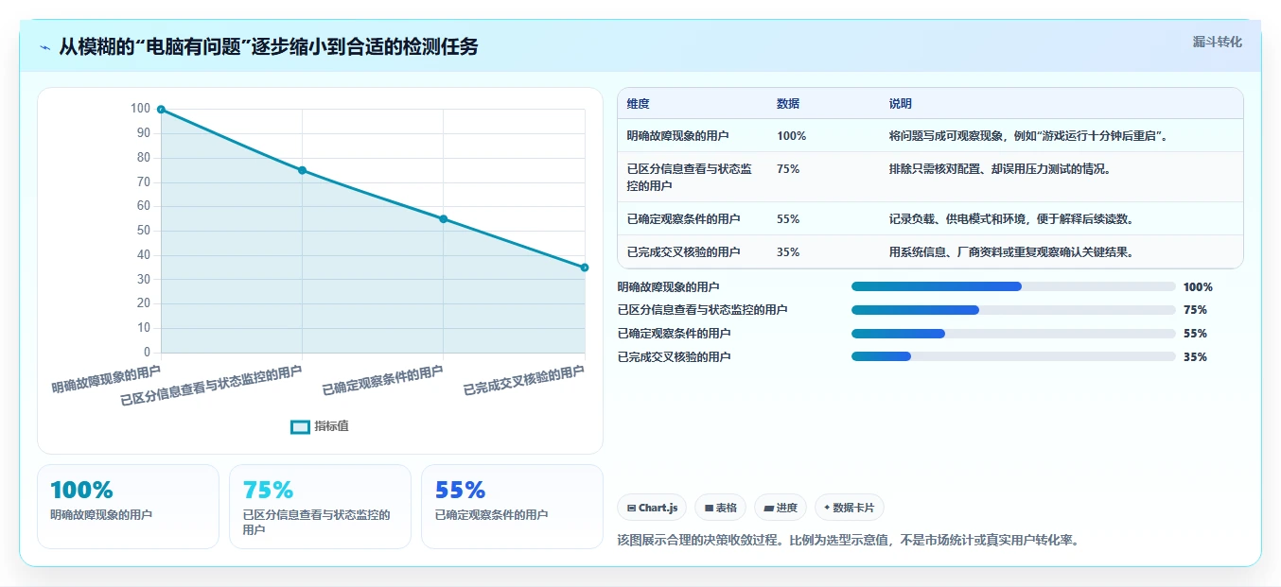Screen dimensions: 1281x587
Task: Click the 说明 column header
Action: (x=900, y=104)
